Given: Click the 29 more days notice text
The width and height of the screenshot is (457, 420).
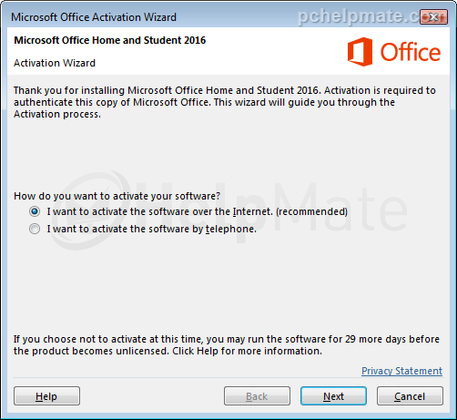Looking at the screenshot, I should (x=227, y=344).
